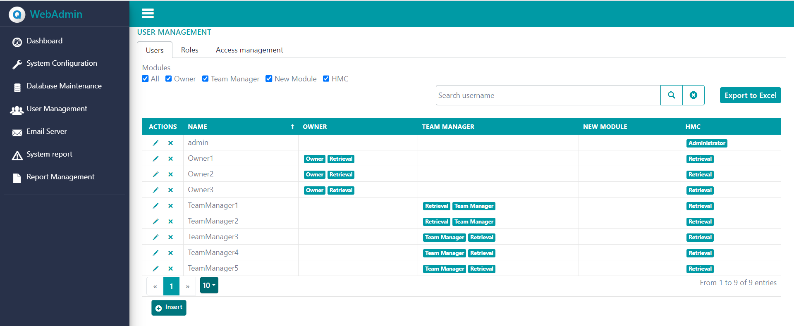Sort by the NAME column arrow
This screenshot has height=326, width=794.
(x=292, y=127)
